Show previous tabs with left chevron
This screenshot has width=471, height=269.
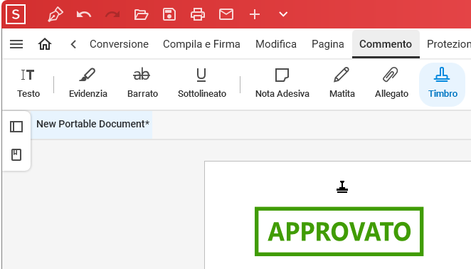[73, 44]
